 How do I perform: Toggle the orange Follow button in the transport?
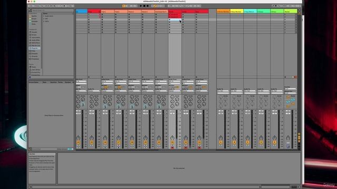tap(124, 6)
